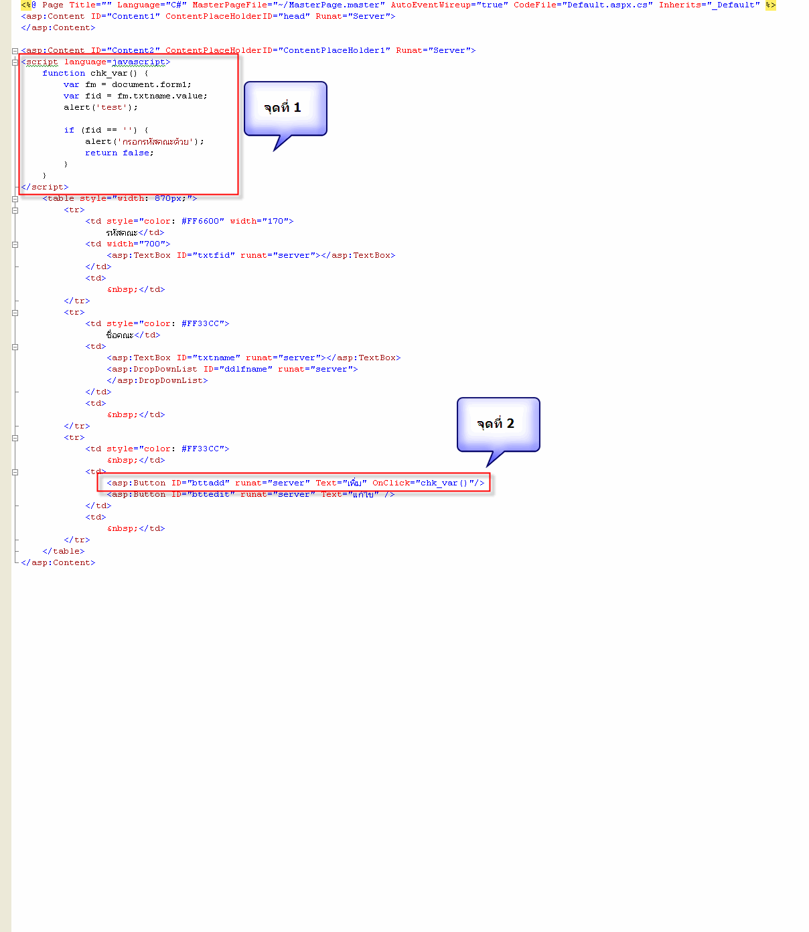
Task: Click the asp:Button ID="bttadd" line
Action: (x=295, y=483)
